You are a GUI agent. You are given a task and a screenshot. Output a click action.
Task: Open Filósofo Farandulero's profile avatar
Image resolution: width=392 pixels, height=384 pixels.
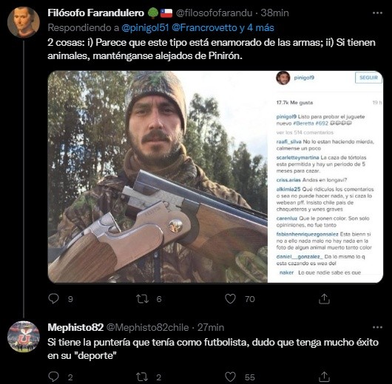coord(23,22)
